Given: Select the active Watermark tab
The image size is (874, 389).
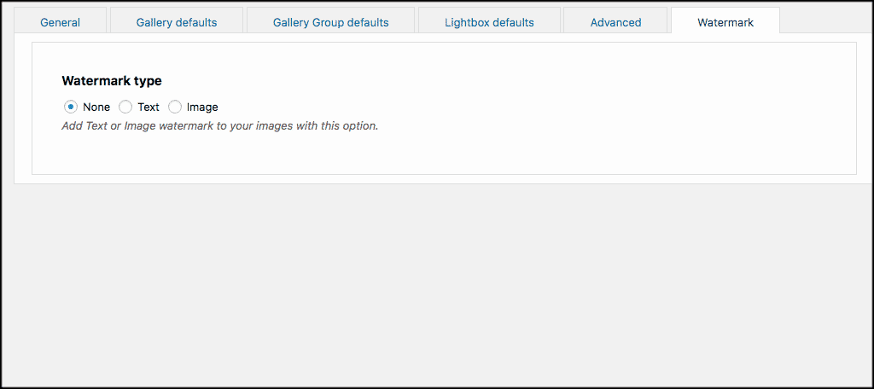Looking at the screenshot, I should [x=725, y=22].
